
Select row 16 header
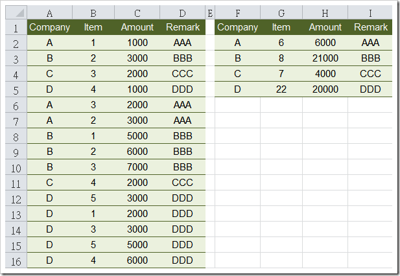pyautogui.click(x=16, y=260)
